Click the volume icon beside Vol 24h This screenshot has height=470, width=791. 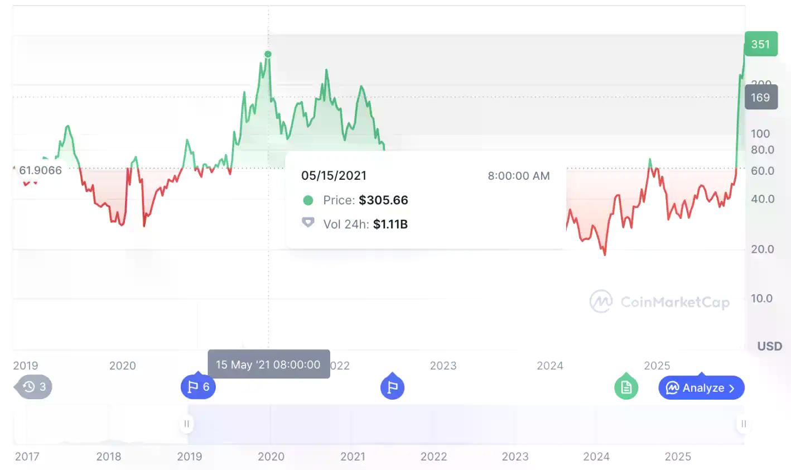click(308, 223)
